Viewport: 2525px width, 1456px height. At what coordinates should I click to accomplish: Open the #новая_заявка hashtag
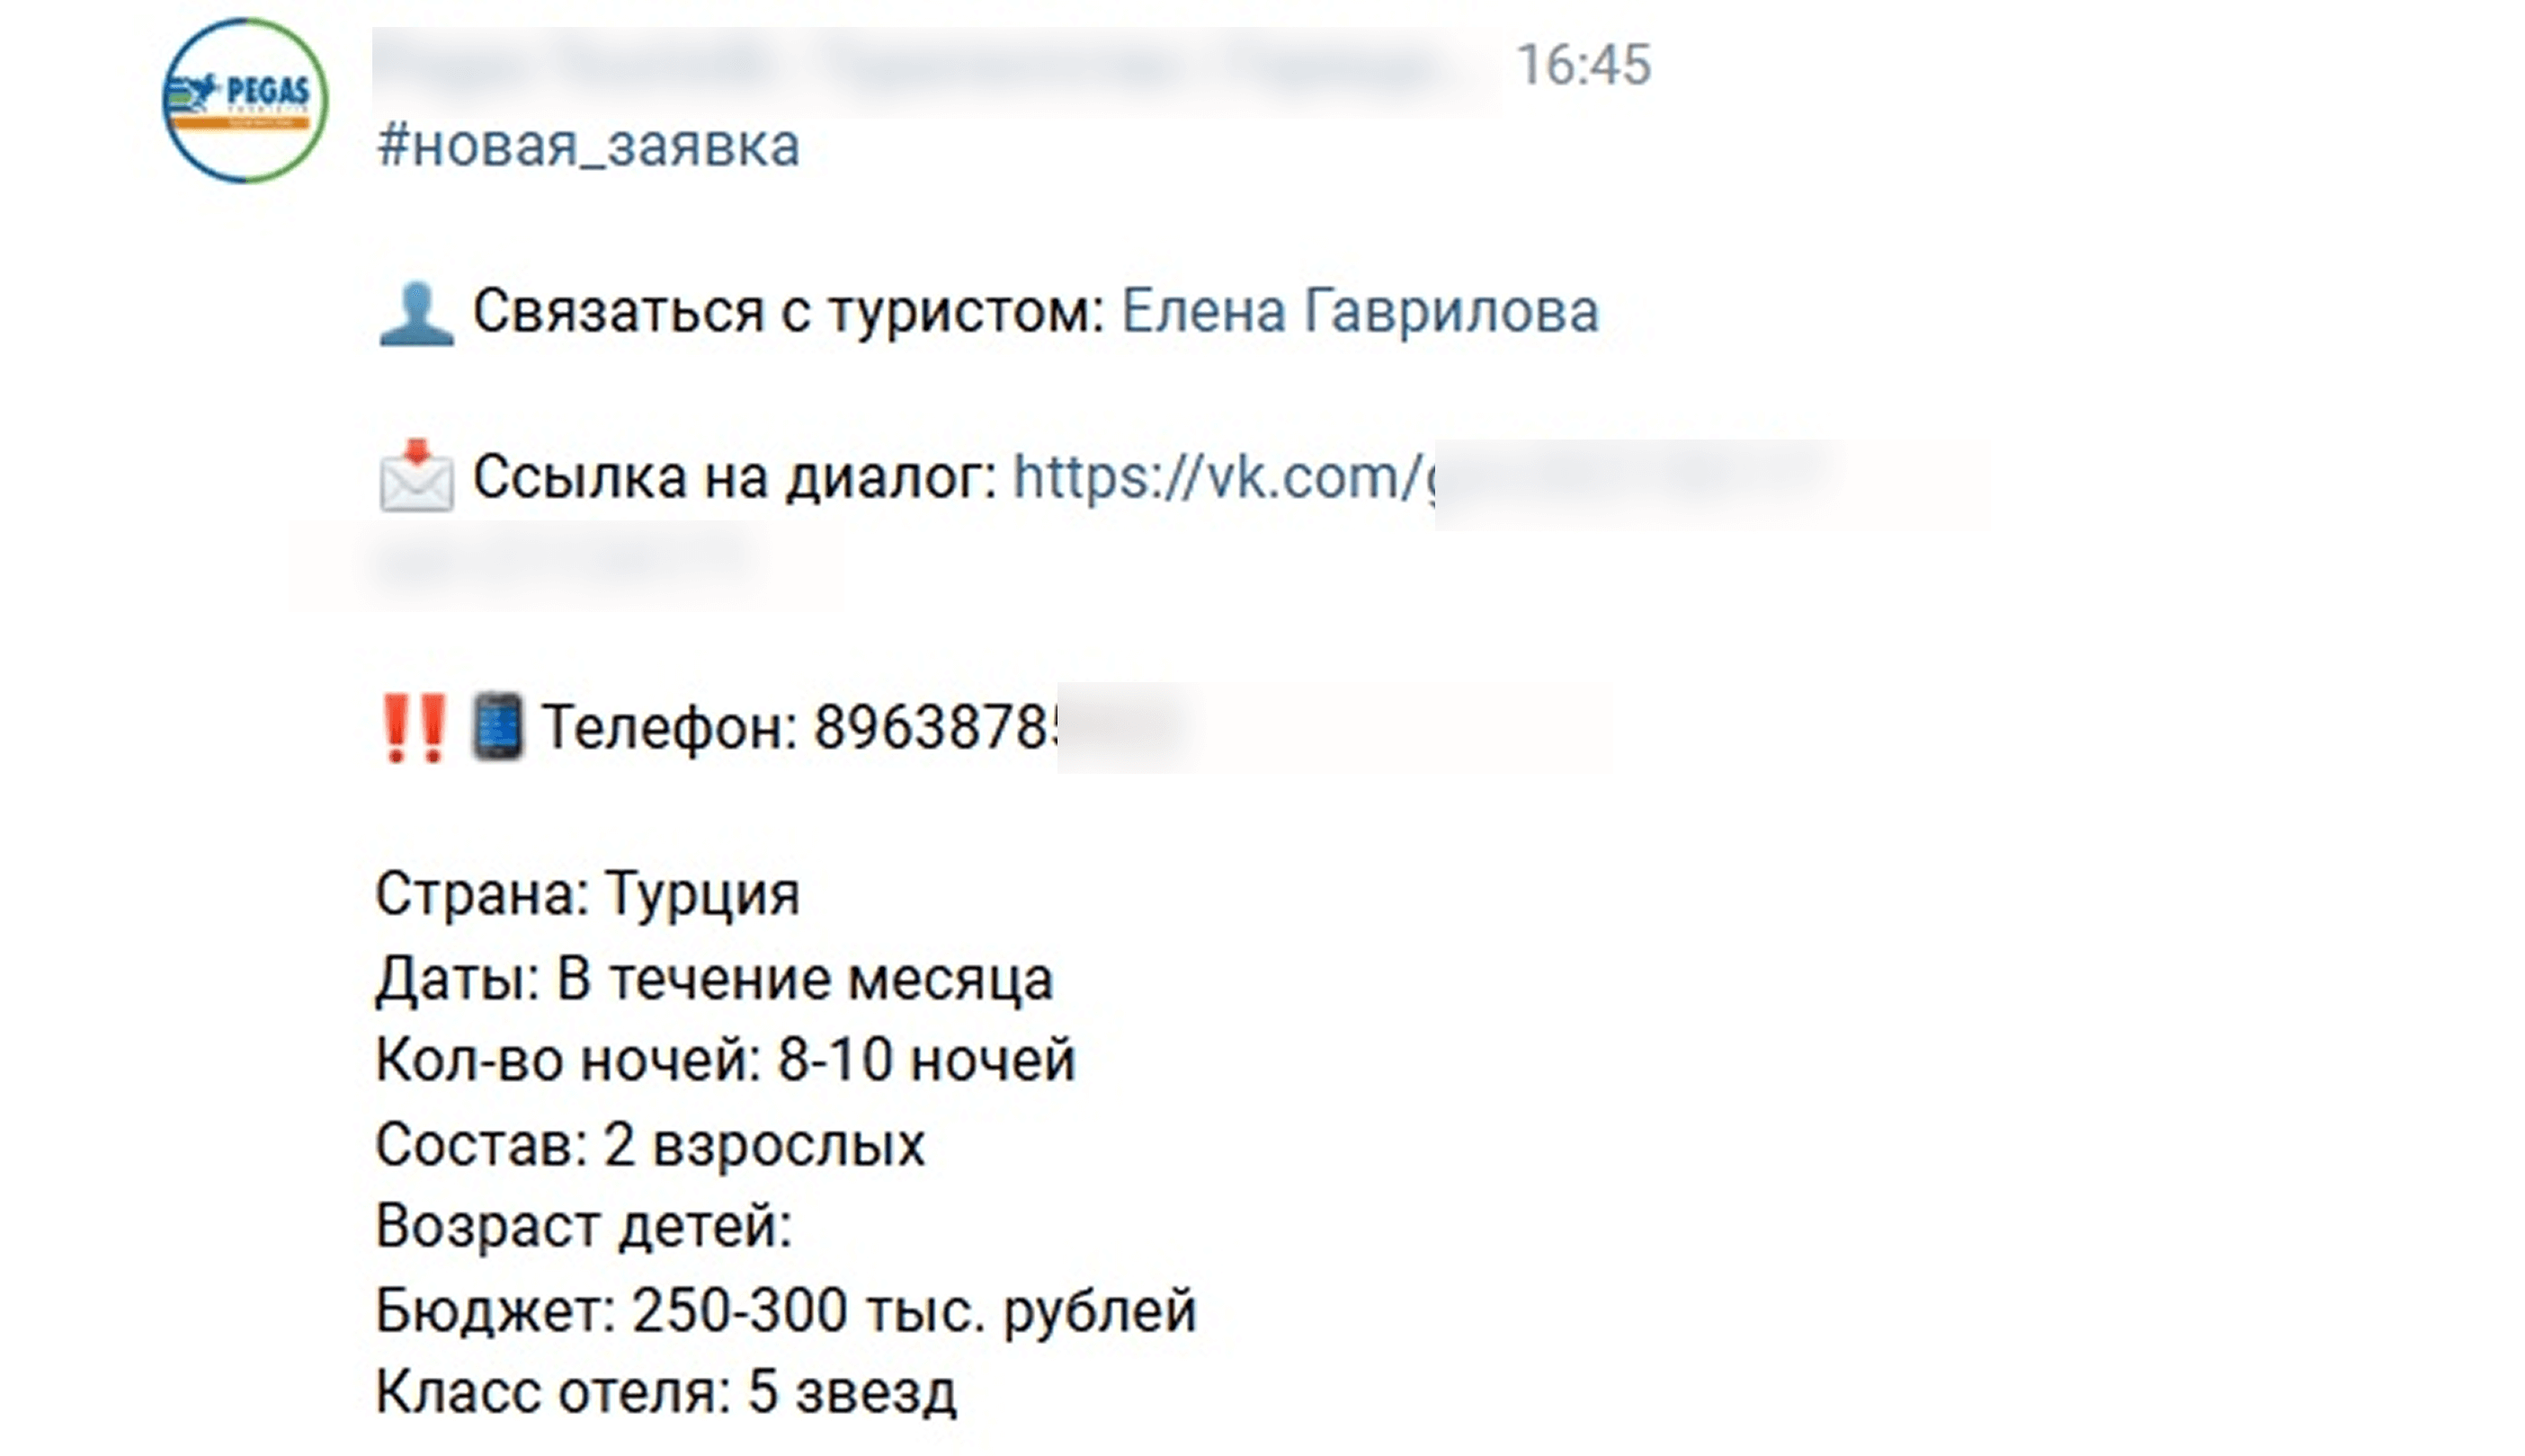tap(588, 147)
